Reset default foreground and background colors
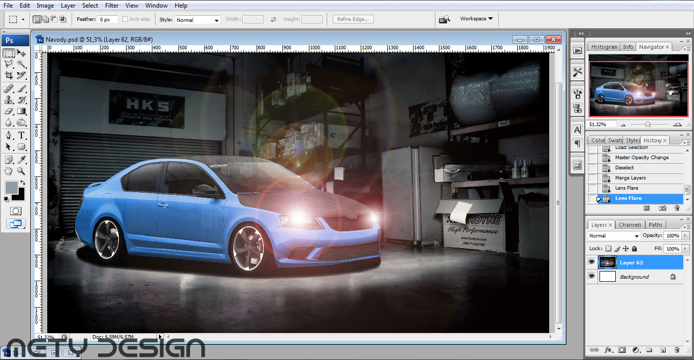Viewport: 694px width, 360px height. pos(7,199)
